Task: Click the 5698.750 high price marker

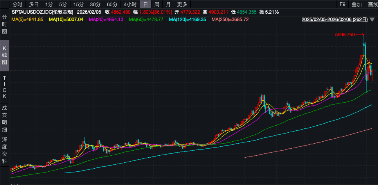Action: pyautogui.click(x=345, y=35)
